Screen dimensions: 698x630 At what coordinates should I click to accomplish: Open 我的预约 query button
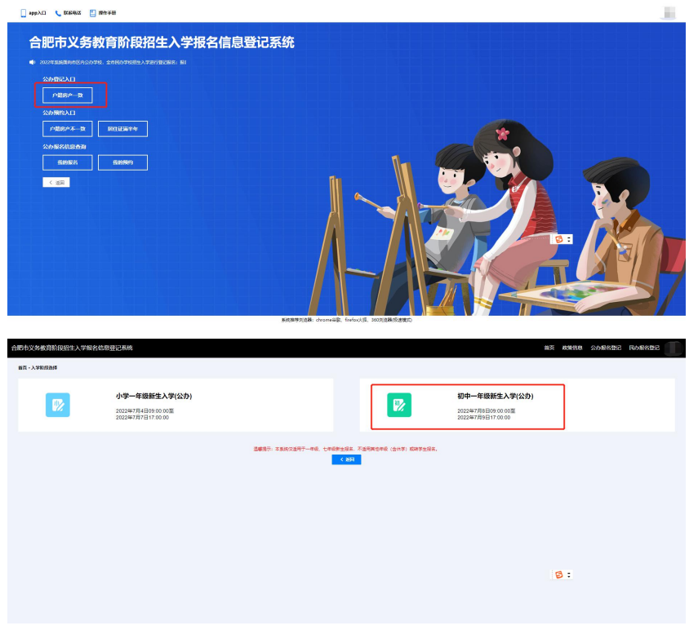(x=122, y=163)
